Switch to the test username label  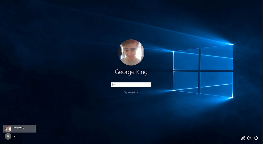click(15, 137)
